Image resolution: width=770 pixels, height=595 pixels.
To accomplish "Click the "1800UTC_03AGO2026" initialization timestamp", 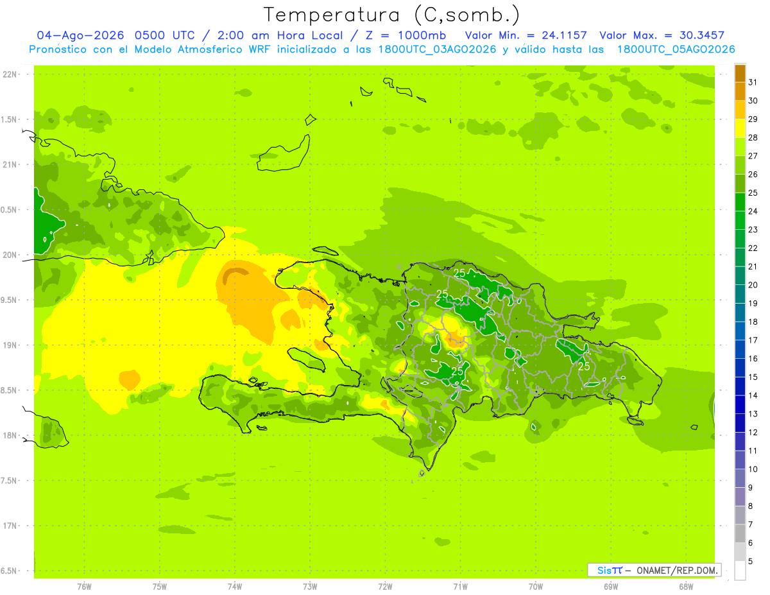I will [438, 49].
